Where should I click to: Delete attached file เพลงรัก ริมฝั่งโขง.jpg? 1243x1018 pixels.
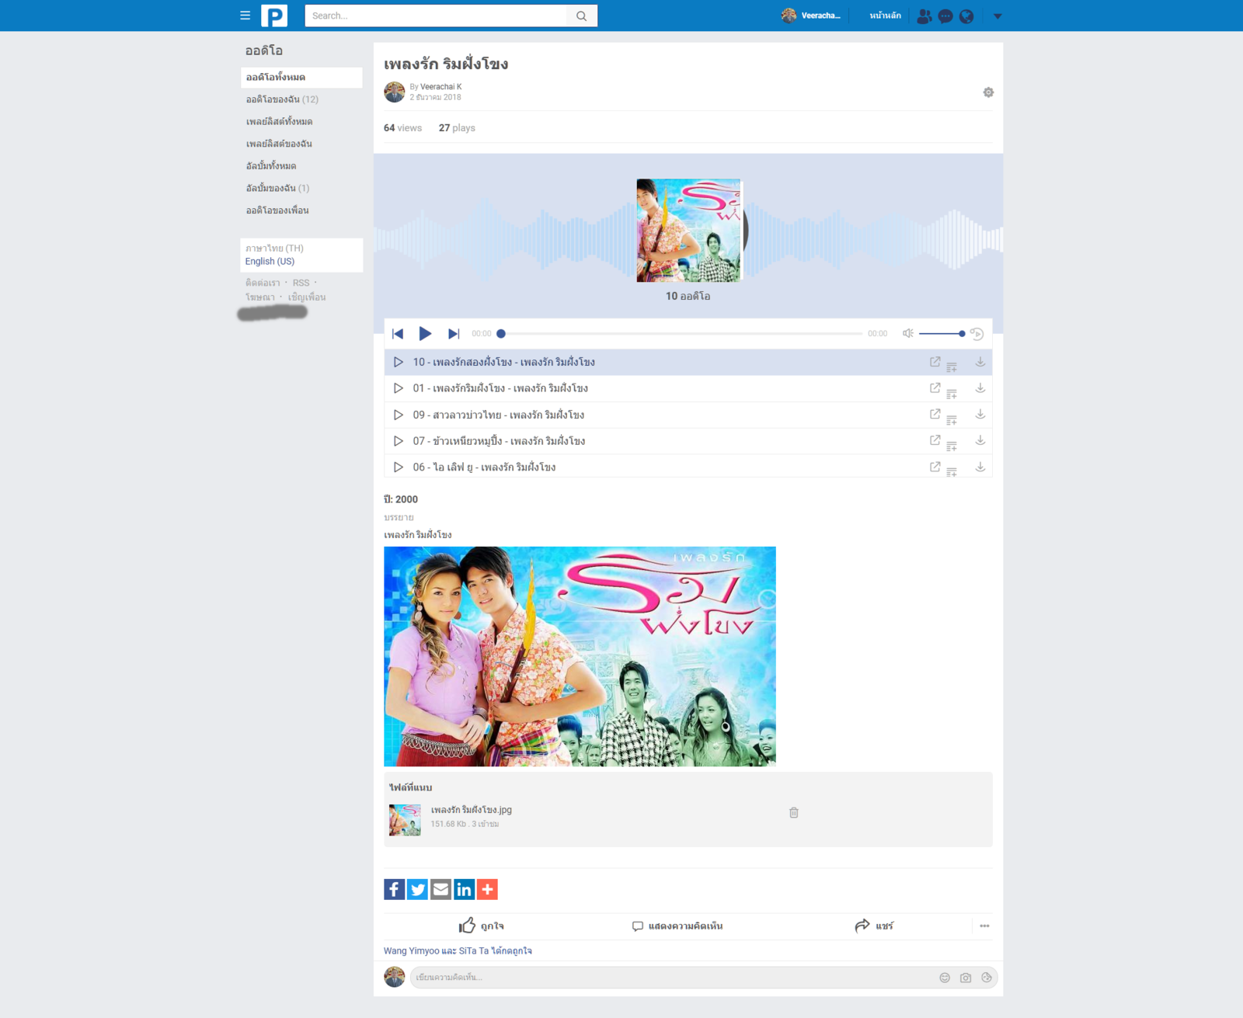pos(794,812)
